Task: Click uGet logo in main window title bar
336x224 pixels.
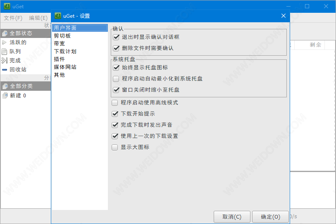Action: click(x=7, y=6)
